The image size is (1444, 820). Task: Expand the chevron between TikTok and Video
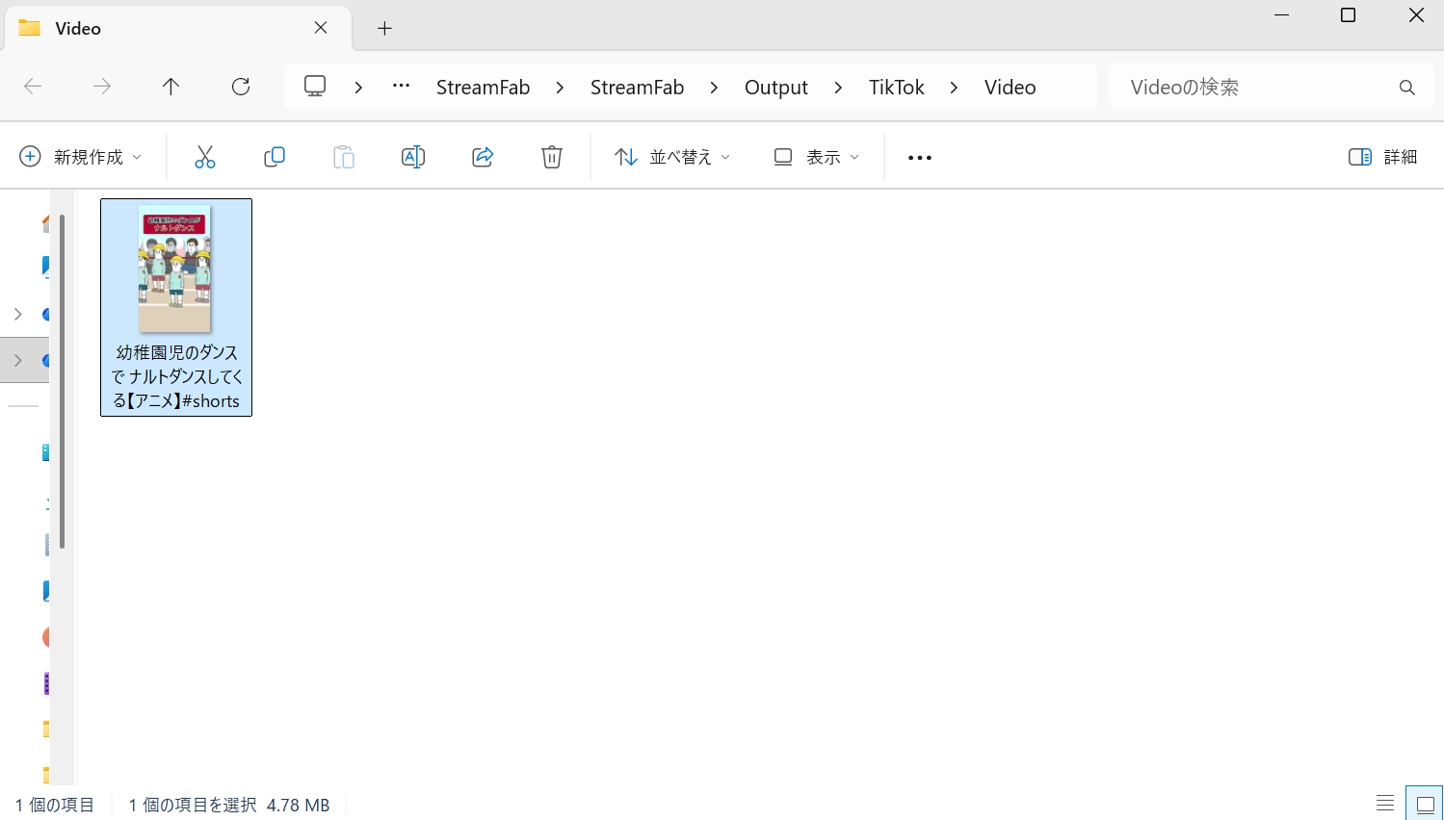pyautogui.click(x=954, y=88)
